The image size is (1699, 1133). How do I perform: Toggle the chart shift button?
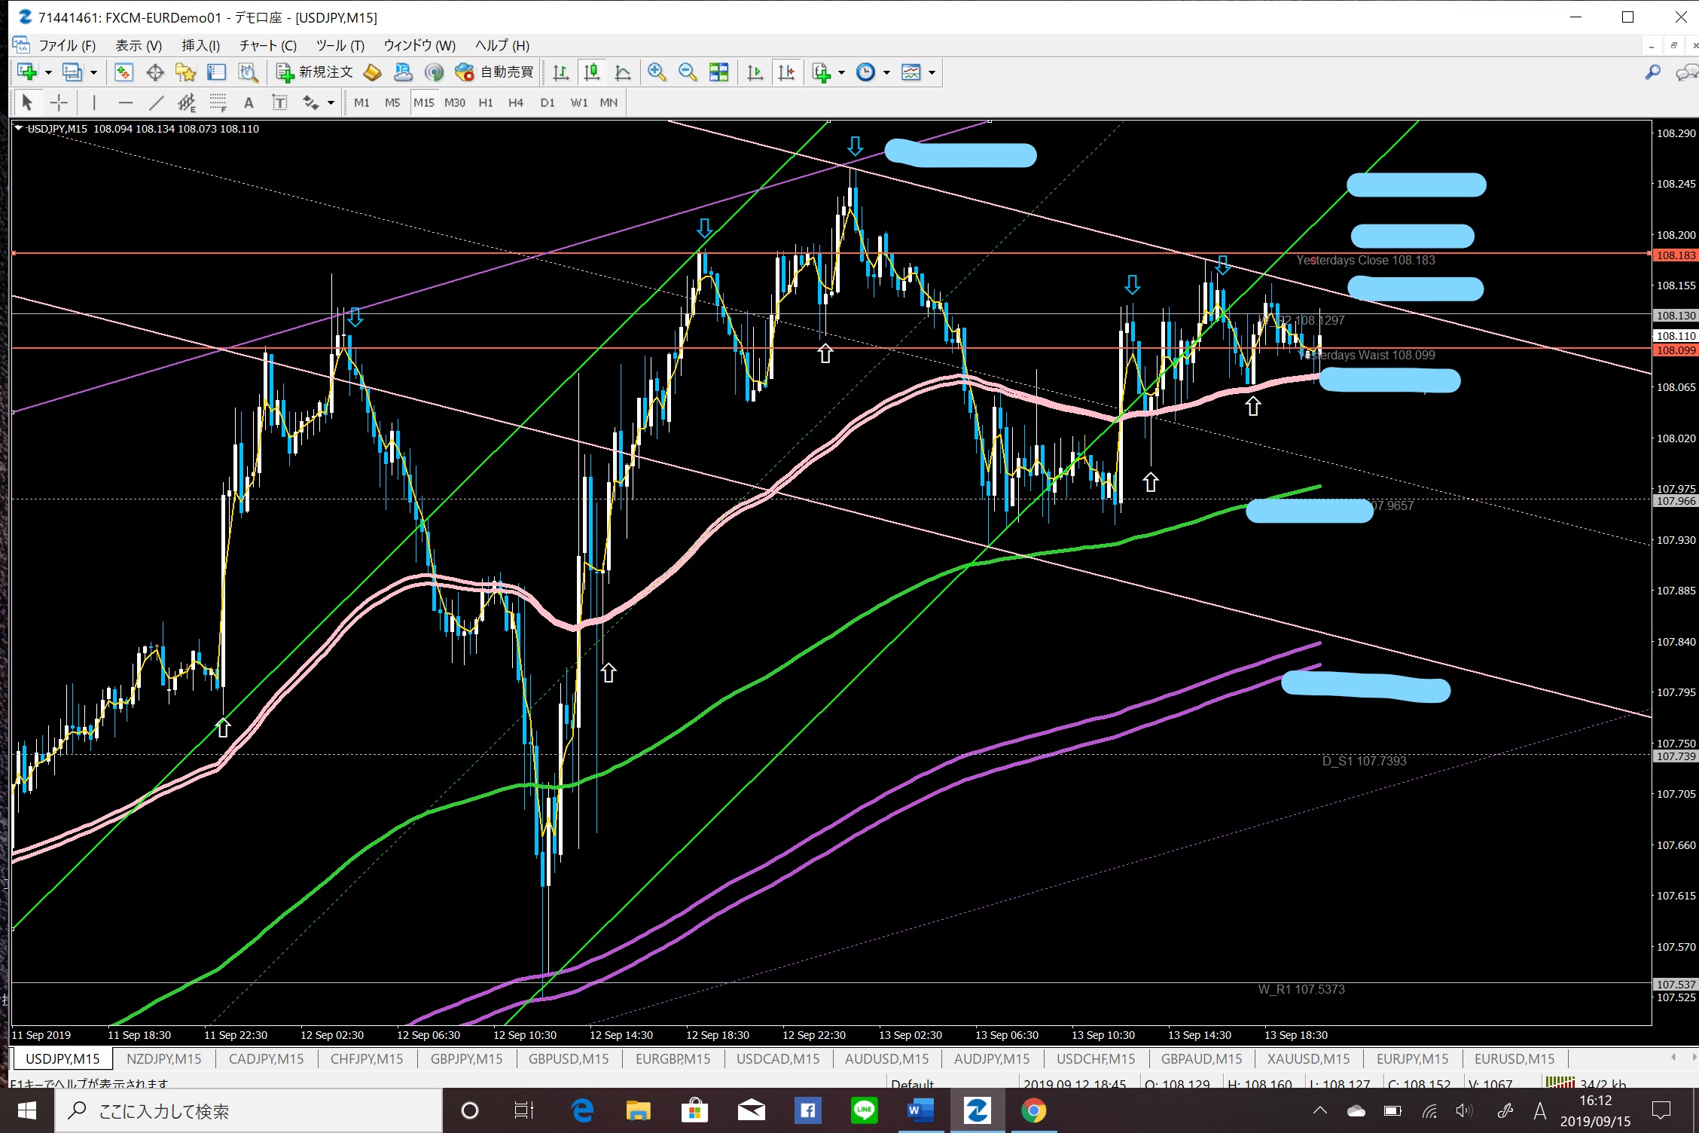point(785,72)
